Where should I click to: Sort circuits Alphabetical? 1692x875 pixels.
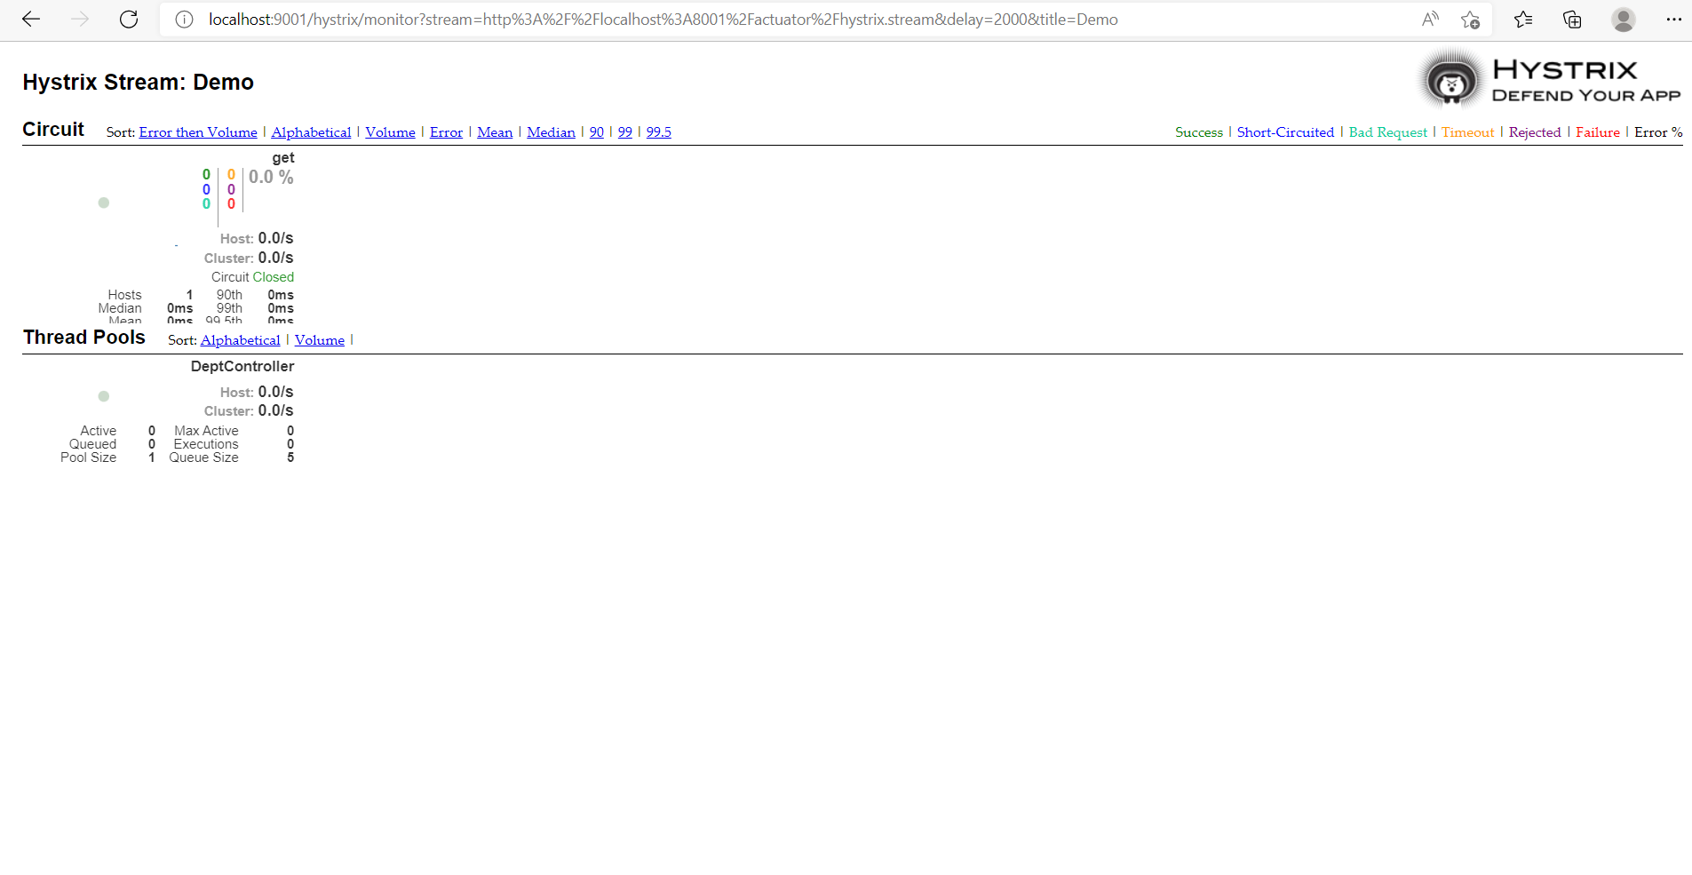311,132
